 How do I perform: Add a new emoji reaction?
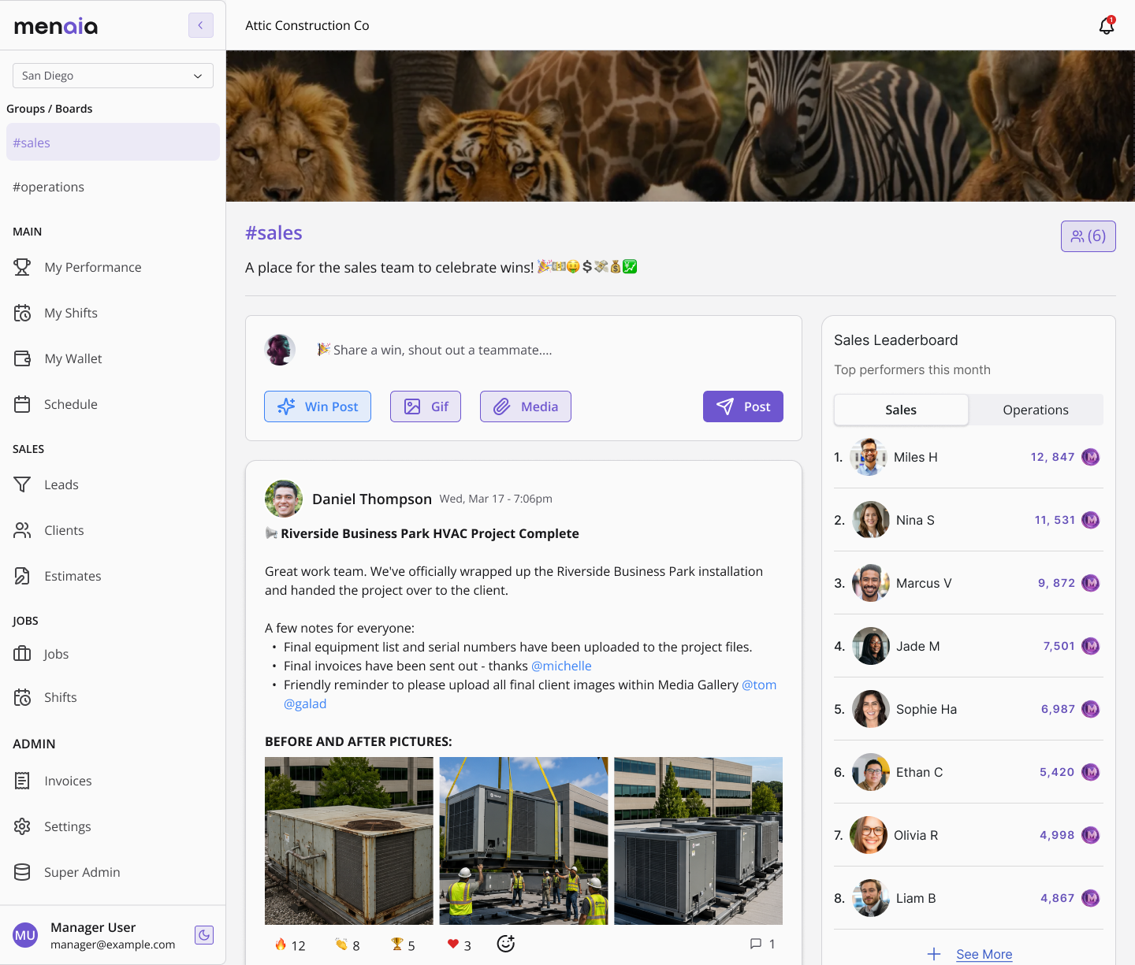point(506,944)
